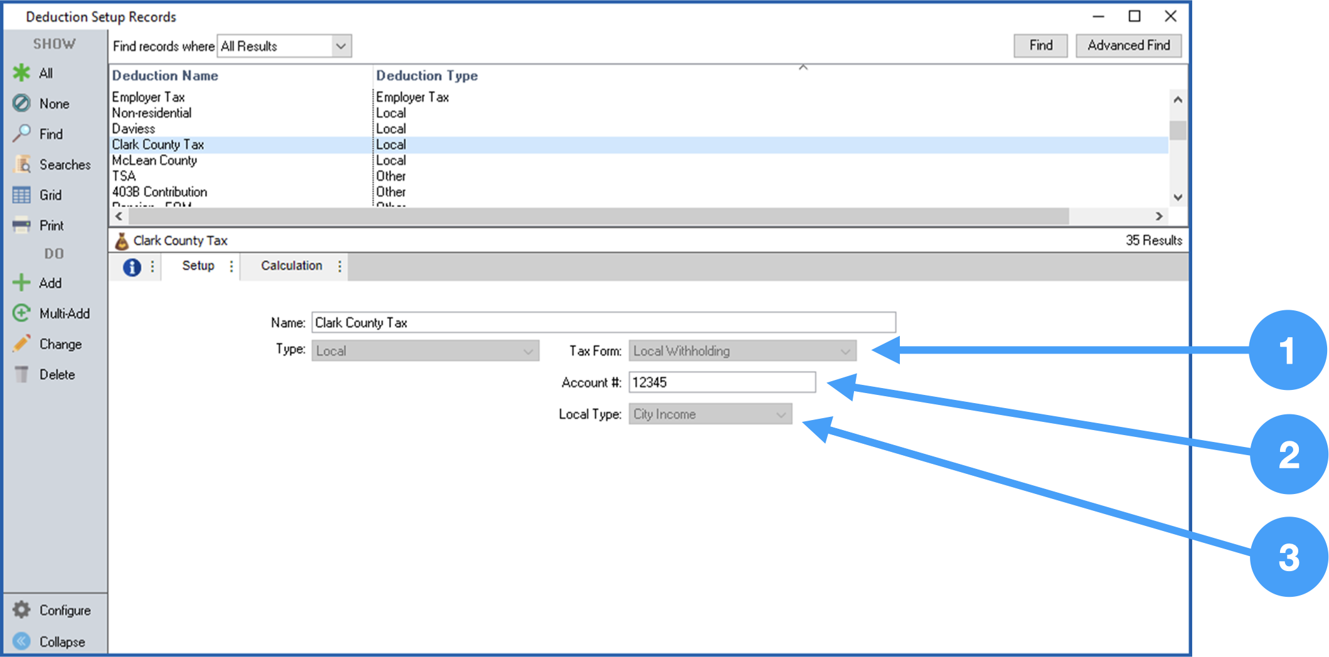Expand the All Results filter dropdown
The width and height of the screenshot is (1329, 657).
(340, 46)
